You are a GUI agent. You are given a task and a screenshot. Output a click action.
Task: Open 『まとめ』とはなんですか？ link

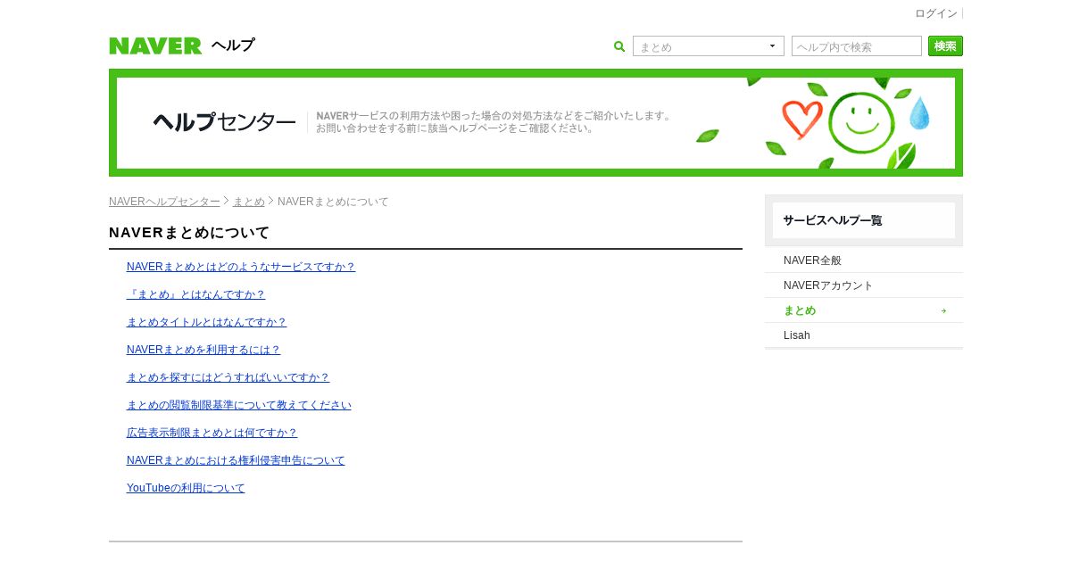pyautogui.click(x=196, y=294)
